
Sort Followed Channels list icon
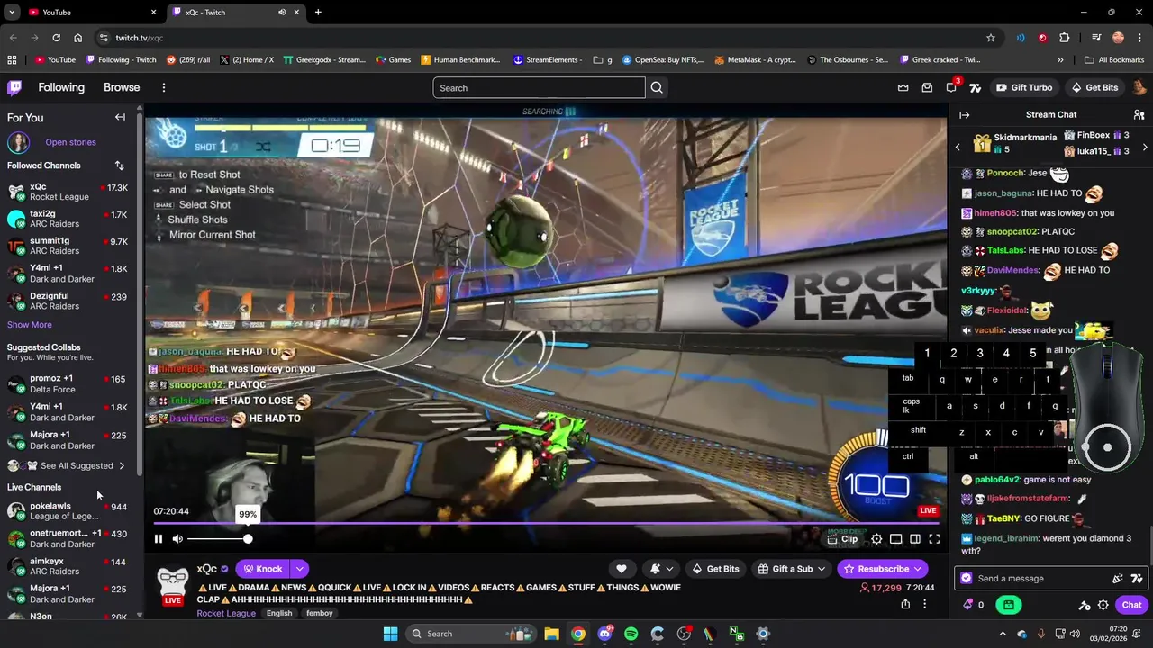[119, 166]
